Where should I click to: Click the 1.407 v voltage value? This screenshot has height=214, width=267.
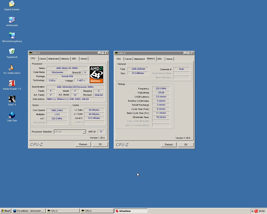coord(81,80)
